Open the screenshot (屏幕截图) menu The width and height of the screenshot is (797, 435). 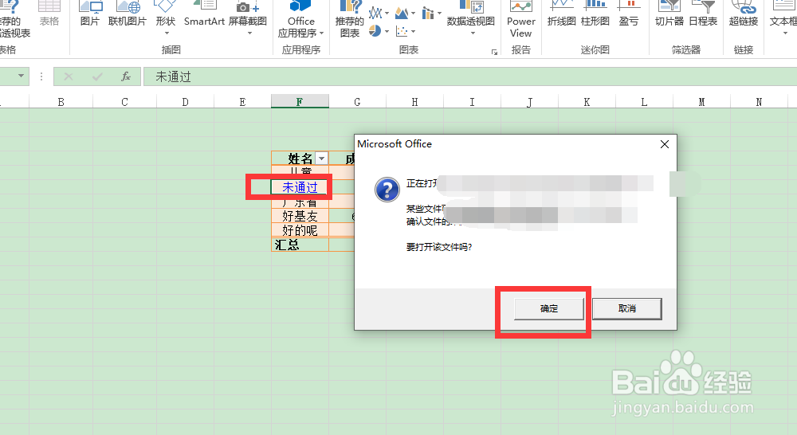[248, 18]
